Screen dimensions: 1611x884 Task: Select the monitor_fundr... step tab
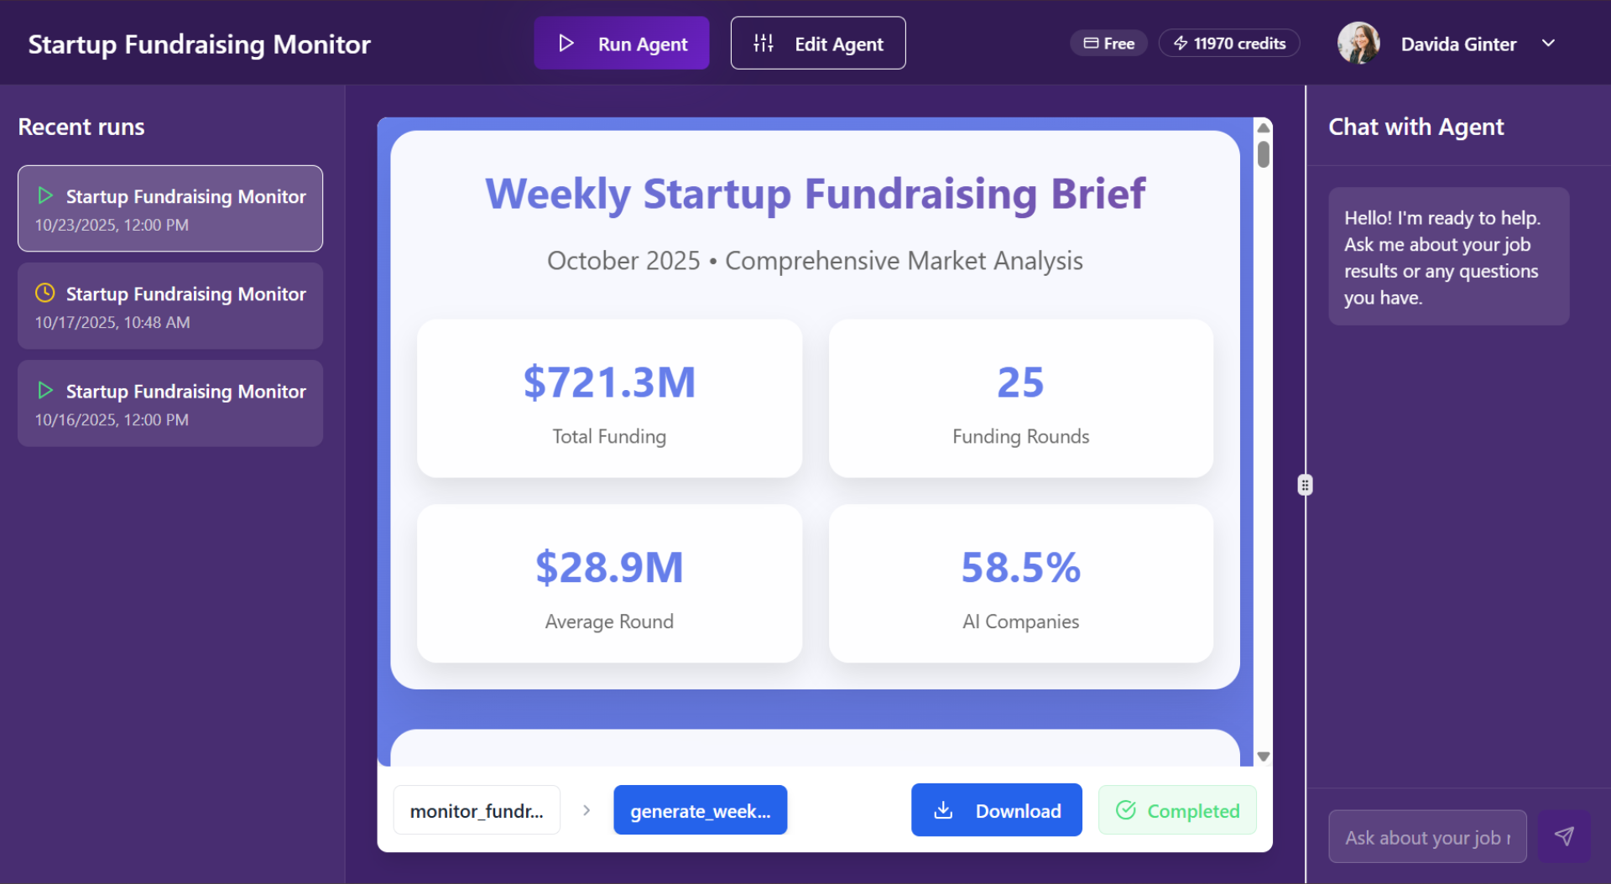[x=477, y=810]
